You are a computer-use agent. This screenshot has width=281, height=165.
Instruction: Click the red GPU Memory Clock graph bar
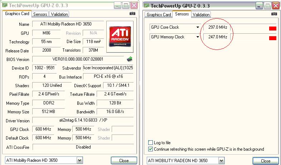tap(272, 38)
